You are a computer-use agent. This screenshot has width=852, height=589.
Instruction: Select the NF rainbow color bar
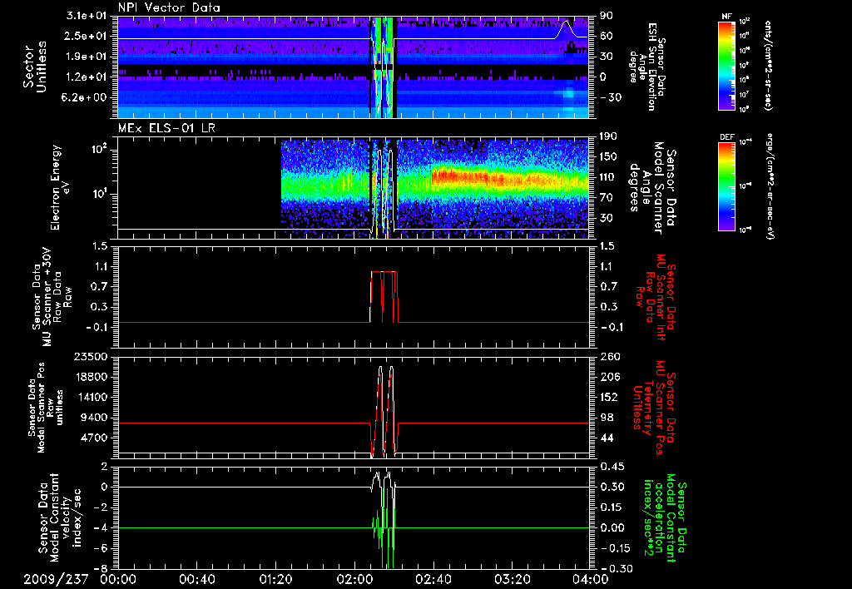pyautogui.click(x=727, y=66)
